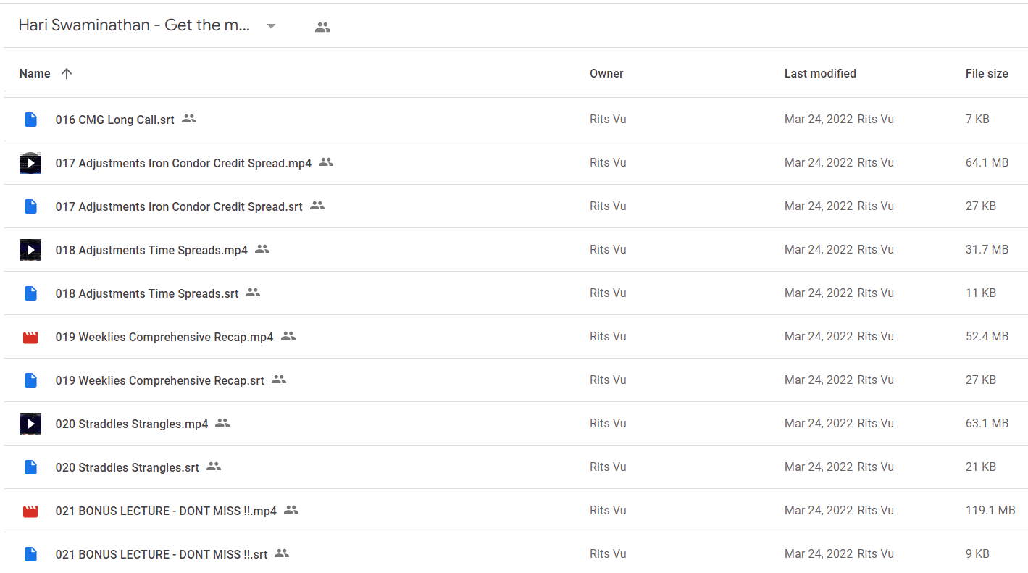Click the Owner column header
Viewport: 1028px width, 573px height.
606,73
